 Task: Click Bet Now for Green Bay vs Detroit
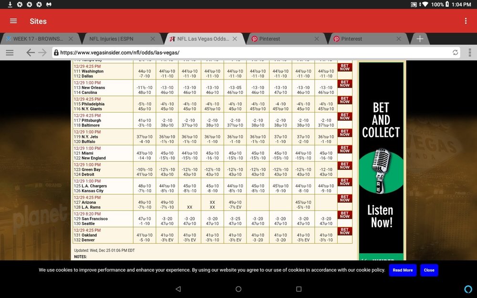[345, 166]
